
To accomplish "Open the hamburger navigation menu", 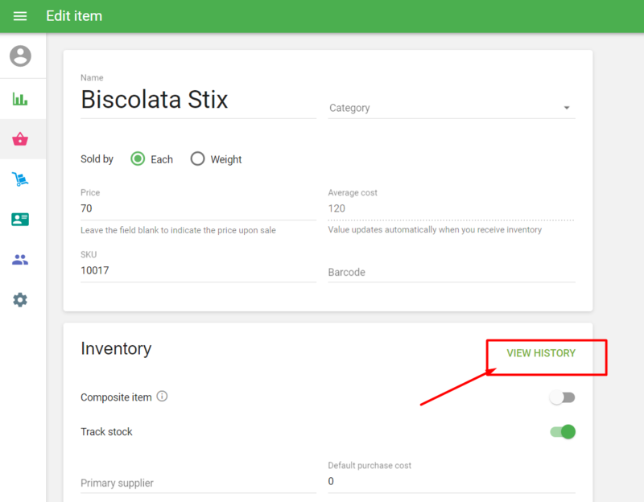I will [20, 16].
